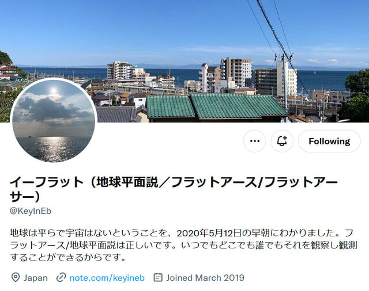The height and width of the screenshot is (291, 369).
Task: Select the @KeyInEb handle
Action: click(31, 211)
